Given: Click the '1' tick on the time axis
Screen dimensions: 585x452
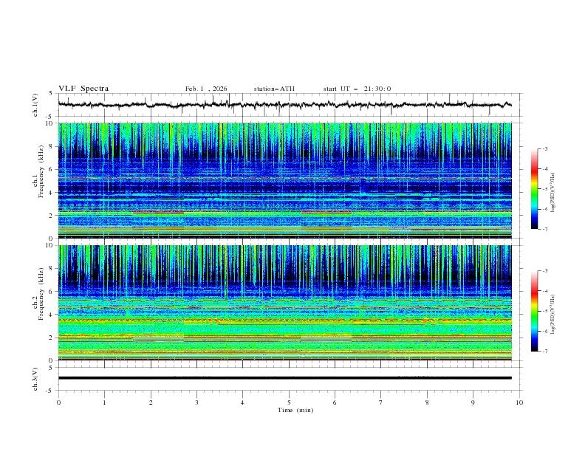Looking at the screenshot, I should tap(104, 403).
